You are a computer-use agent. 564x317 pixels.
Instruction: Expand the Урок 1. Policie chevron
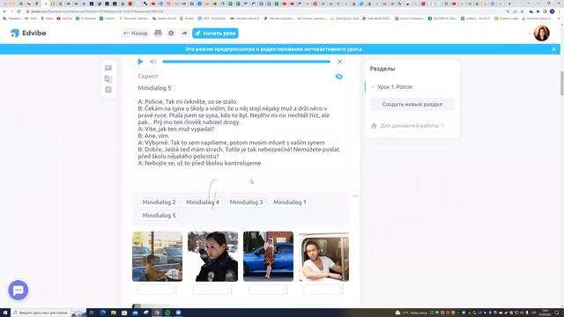coord(373,87)
